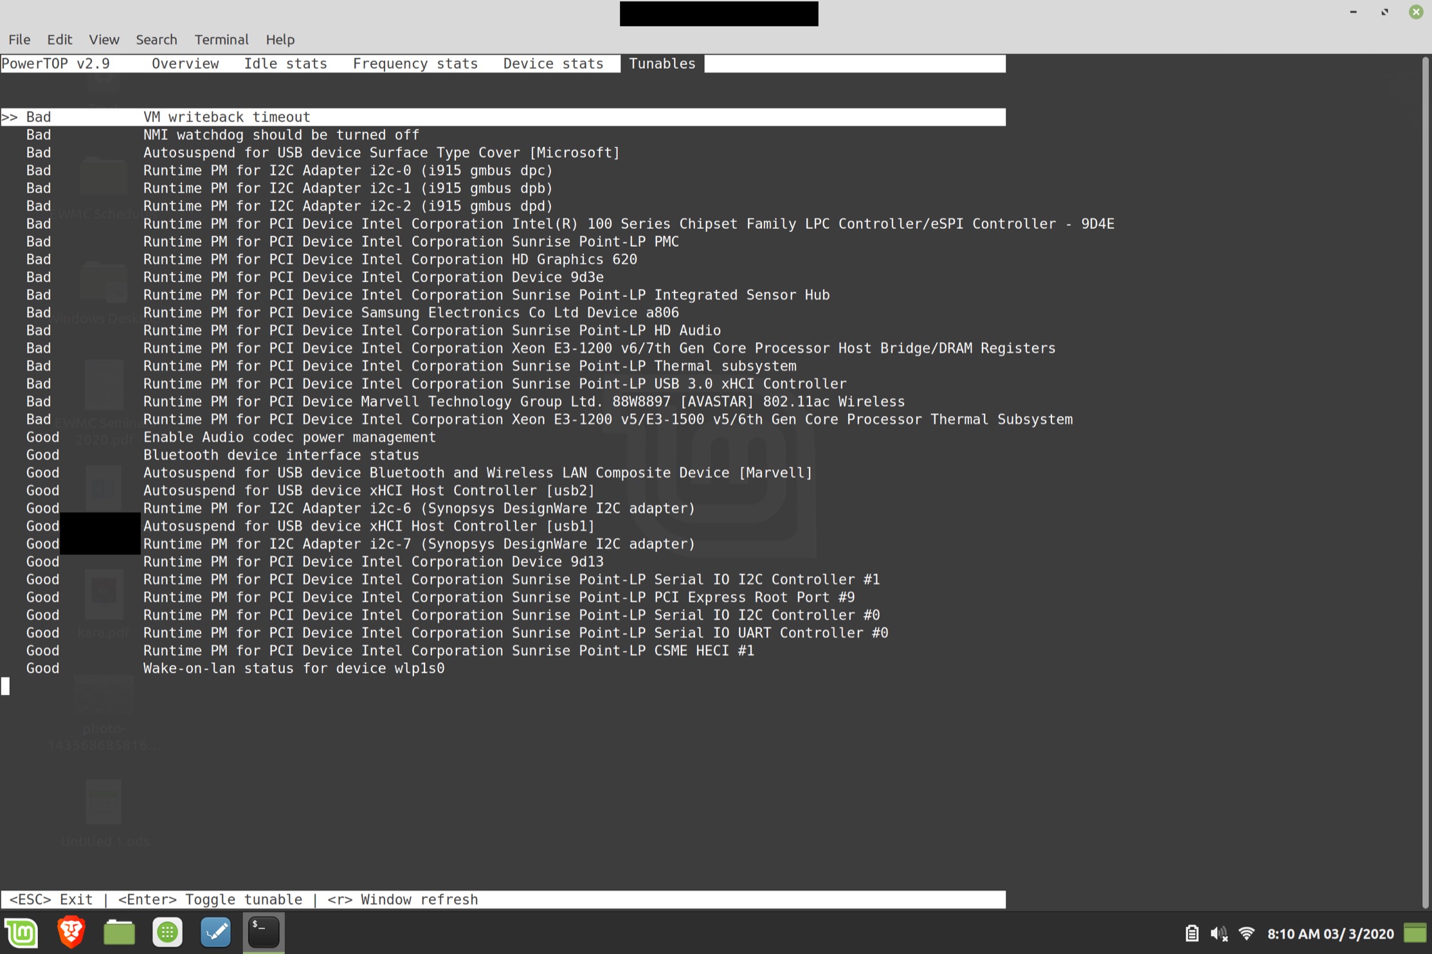Switch to the Idle stats tab
This screenshot has width=1432, height=954.
pos(285,63)
